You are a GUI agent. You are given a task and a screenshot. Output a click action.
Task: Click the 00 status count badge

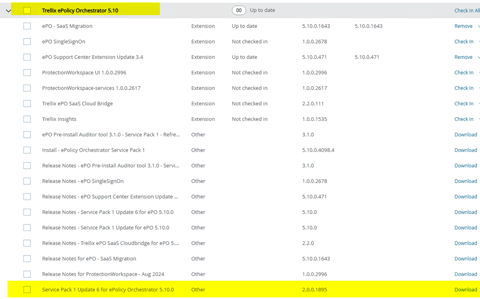click(239, 10)
